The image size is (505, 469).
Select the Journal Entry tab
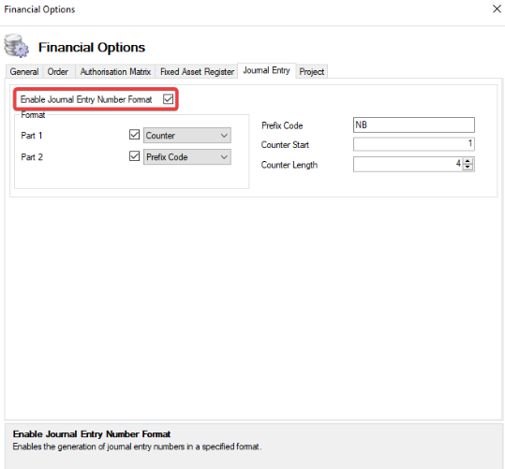(x=267, y=70)
